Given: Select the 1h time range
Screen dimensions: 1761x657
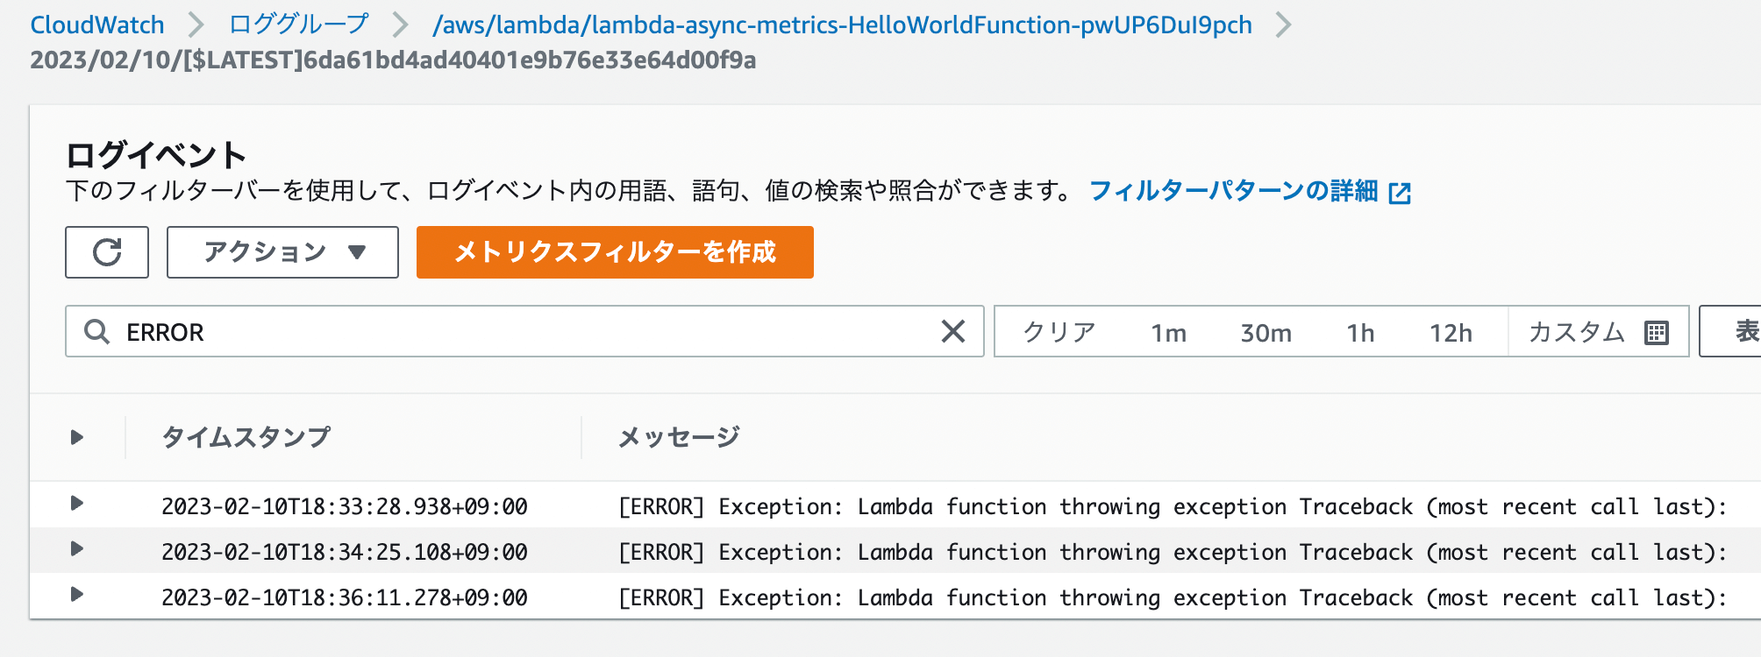Looking at the screenshot, I should (1360, 333).
